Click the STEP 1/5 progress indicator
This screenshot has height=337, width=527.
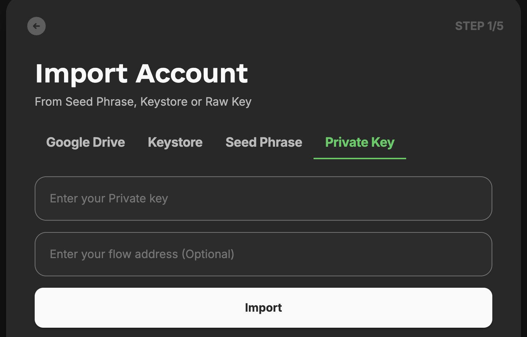pyautogui.click(x=479, y=26)
